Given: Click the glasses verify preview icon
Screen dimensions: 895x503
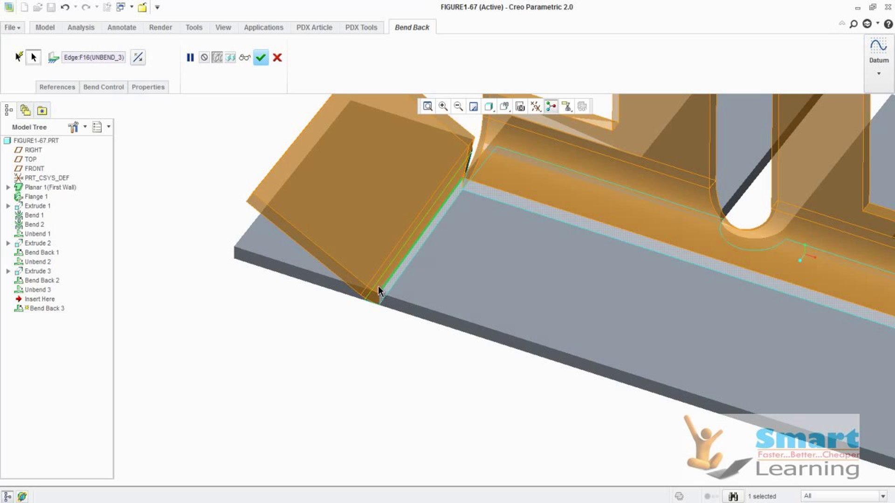Looking at the screenshot, I should [x=245, y=58].
